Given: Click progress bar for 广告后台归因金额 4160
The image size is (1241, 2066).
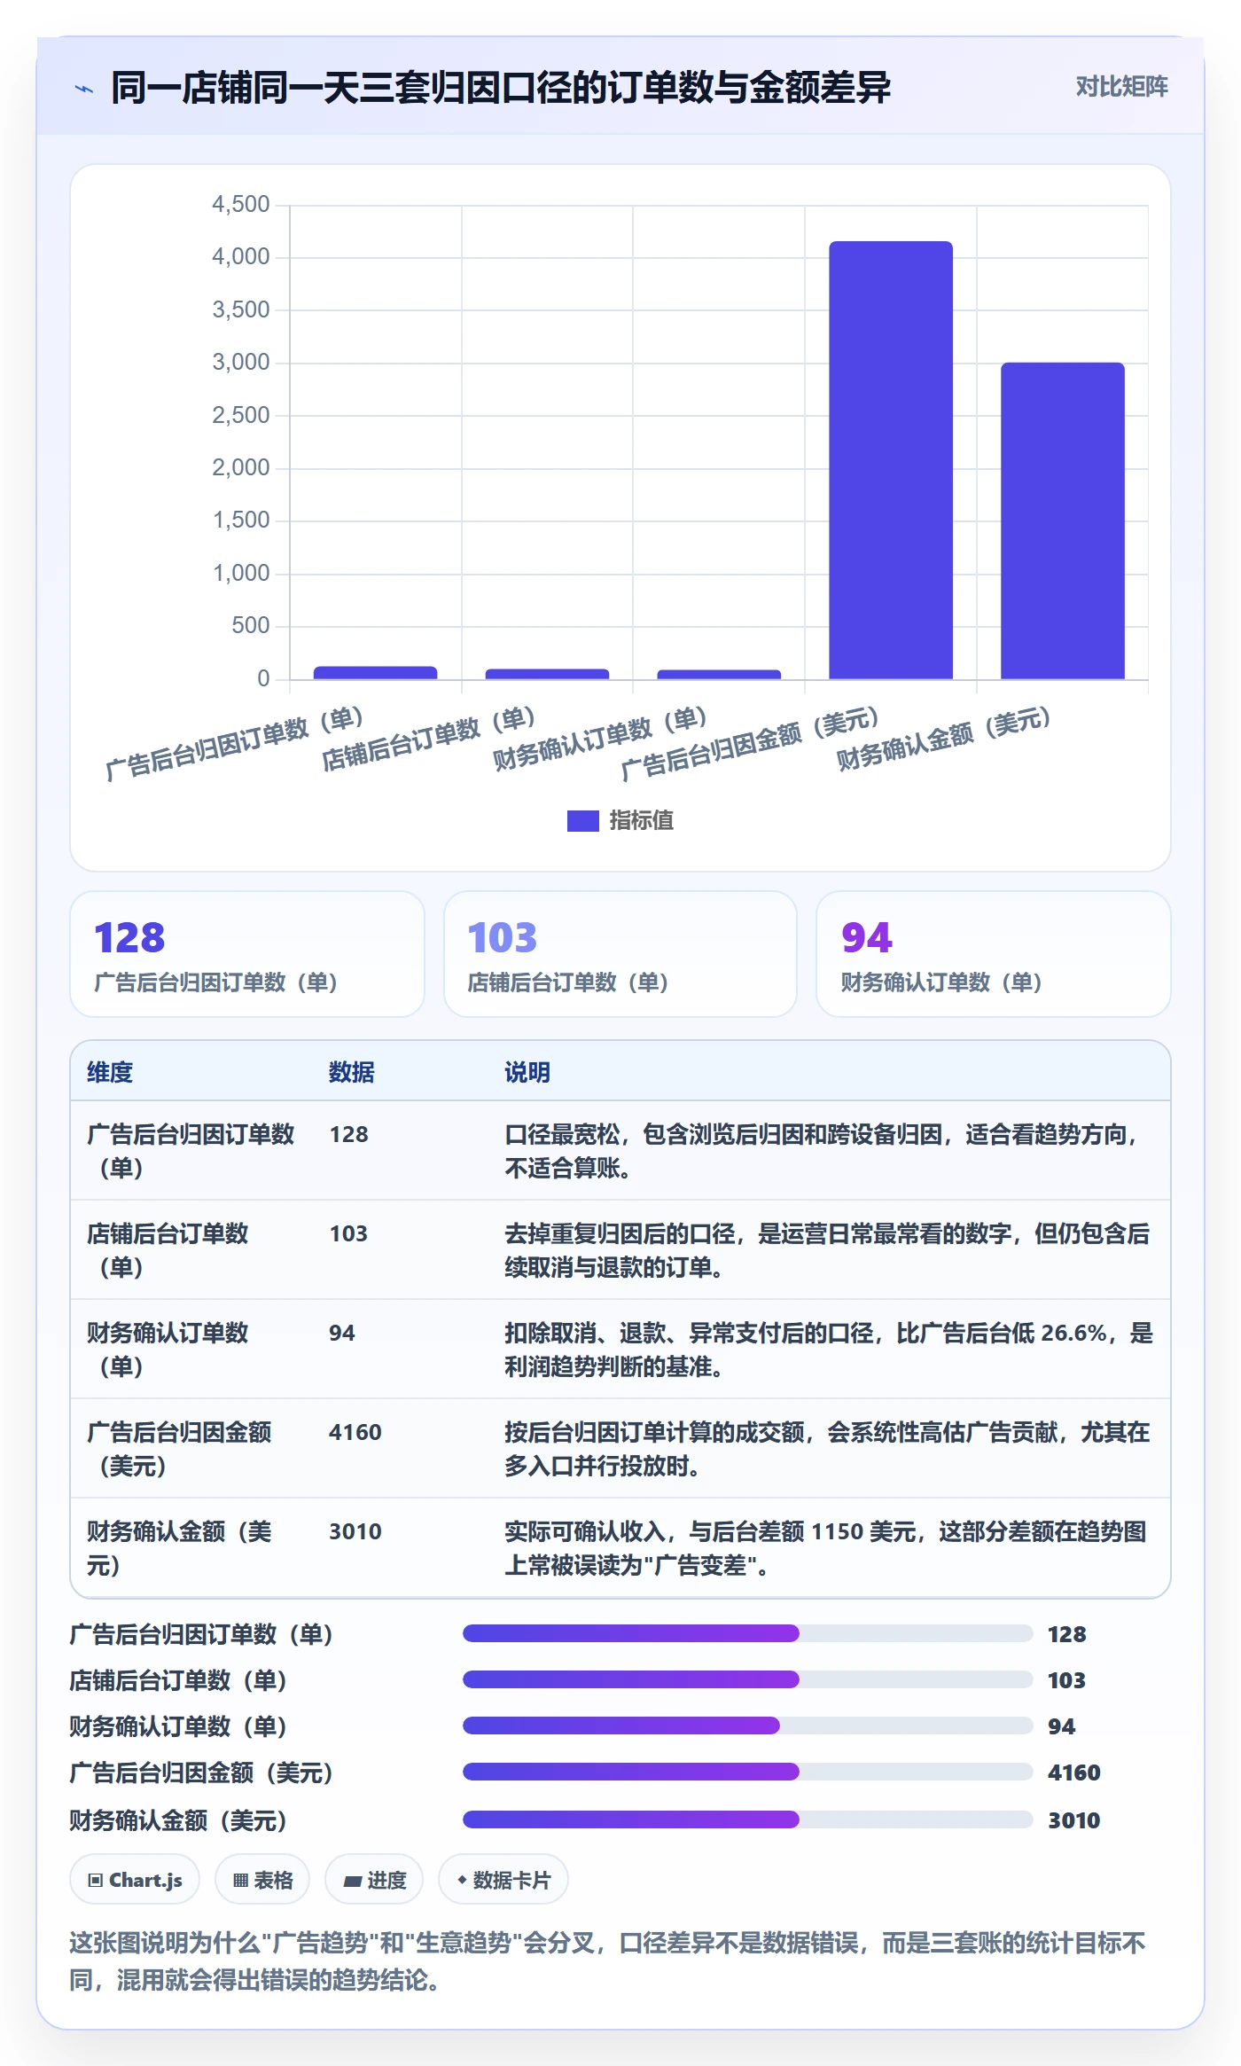Looking at the screenshot, I should pos(748,1772).
